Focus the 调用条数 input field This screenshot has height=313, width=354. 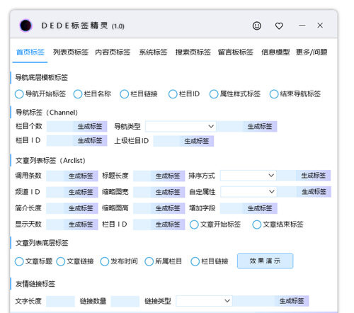55,176
